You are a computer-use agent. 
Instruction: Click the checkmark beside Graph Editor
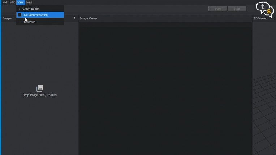pos(20,9)
